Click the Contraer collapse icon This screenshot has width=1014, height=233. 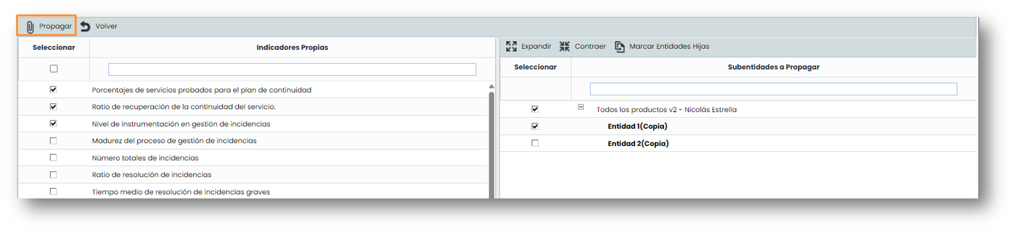564,46
